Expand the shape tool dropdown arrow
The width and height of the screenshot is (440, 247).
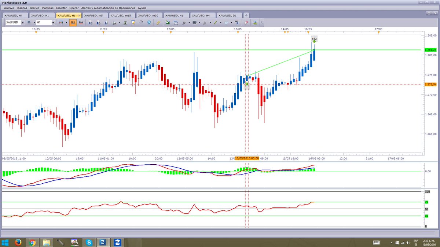coord(231,22)
